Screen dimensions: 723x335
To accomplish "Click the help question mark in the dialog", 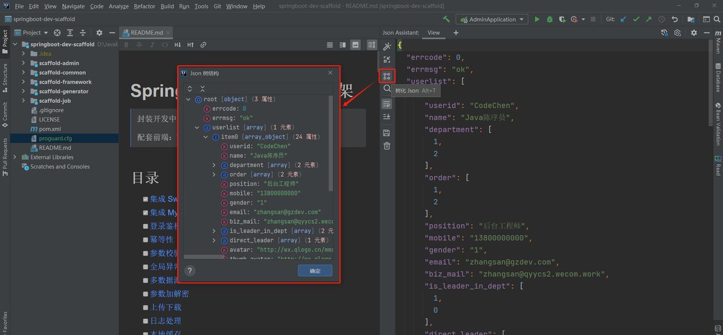I will [x=190, y=271].
